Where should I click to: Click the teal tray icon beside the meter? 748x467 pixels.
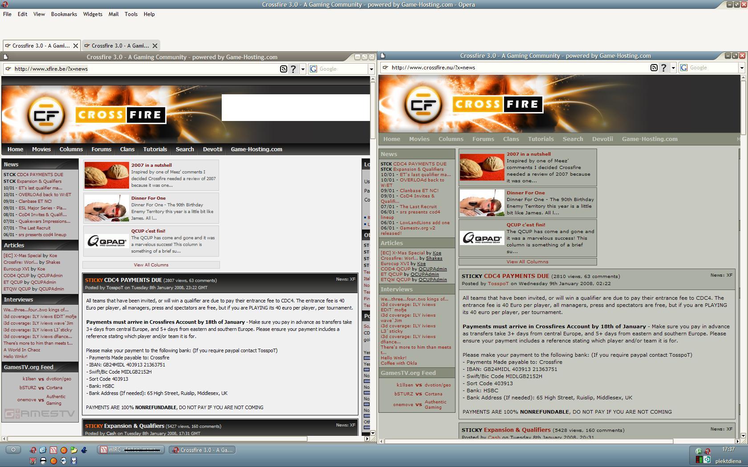coord(707,459)
